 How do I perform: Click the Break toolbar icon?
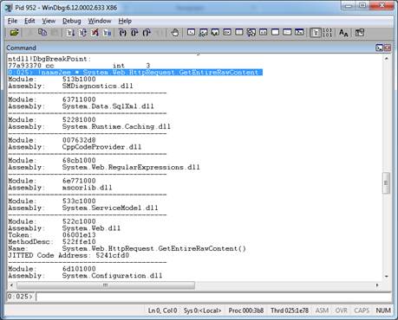(x=107, y=33)
